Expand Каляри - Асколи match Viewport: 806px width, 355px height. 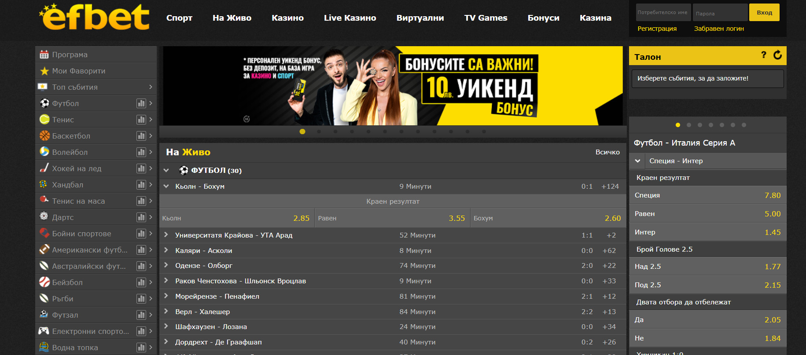[x=166, y=250]
